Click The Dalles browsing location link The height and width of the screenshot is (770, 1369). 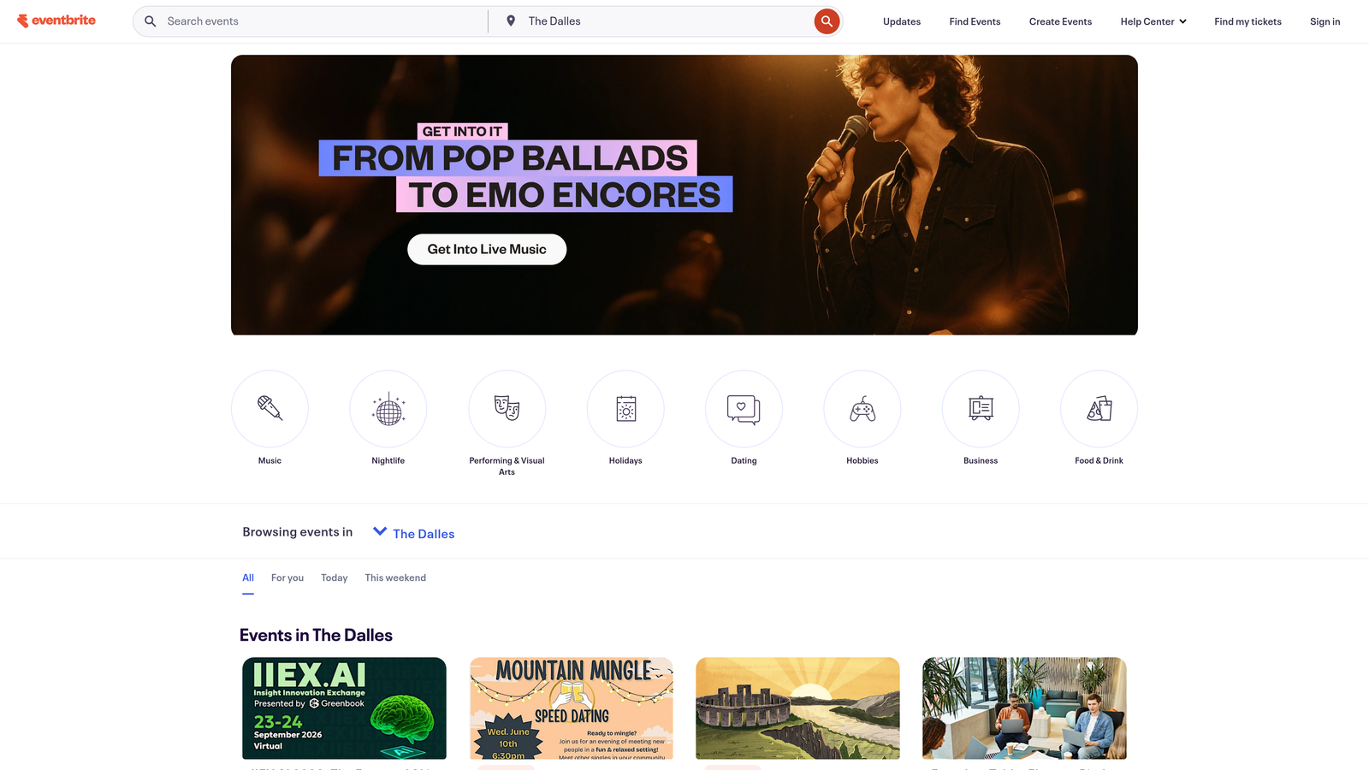(x=424, y=534)
